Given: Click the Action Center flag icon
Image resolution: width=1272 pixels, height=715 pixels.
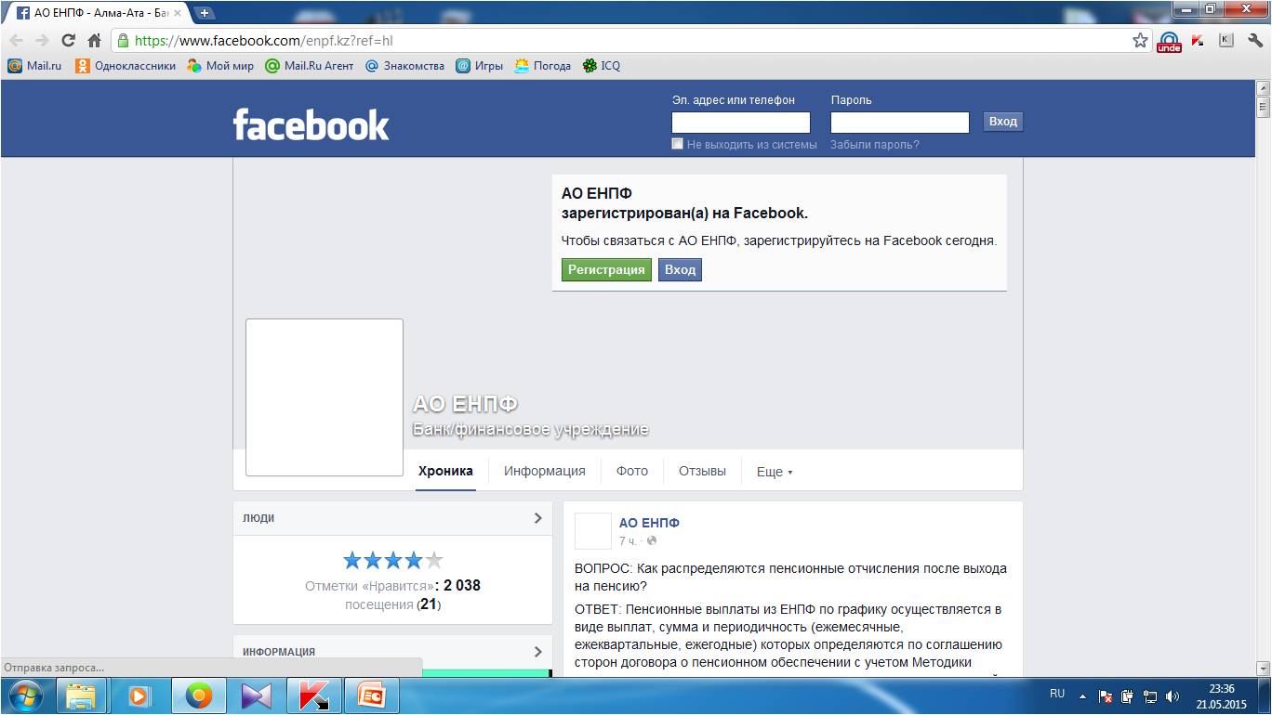Looking at the screenshot, I should 1106,695.
